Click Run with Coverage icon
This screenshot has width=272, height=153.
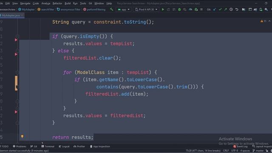point(185,9)
